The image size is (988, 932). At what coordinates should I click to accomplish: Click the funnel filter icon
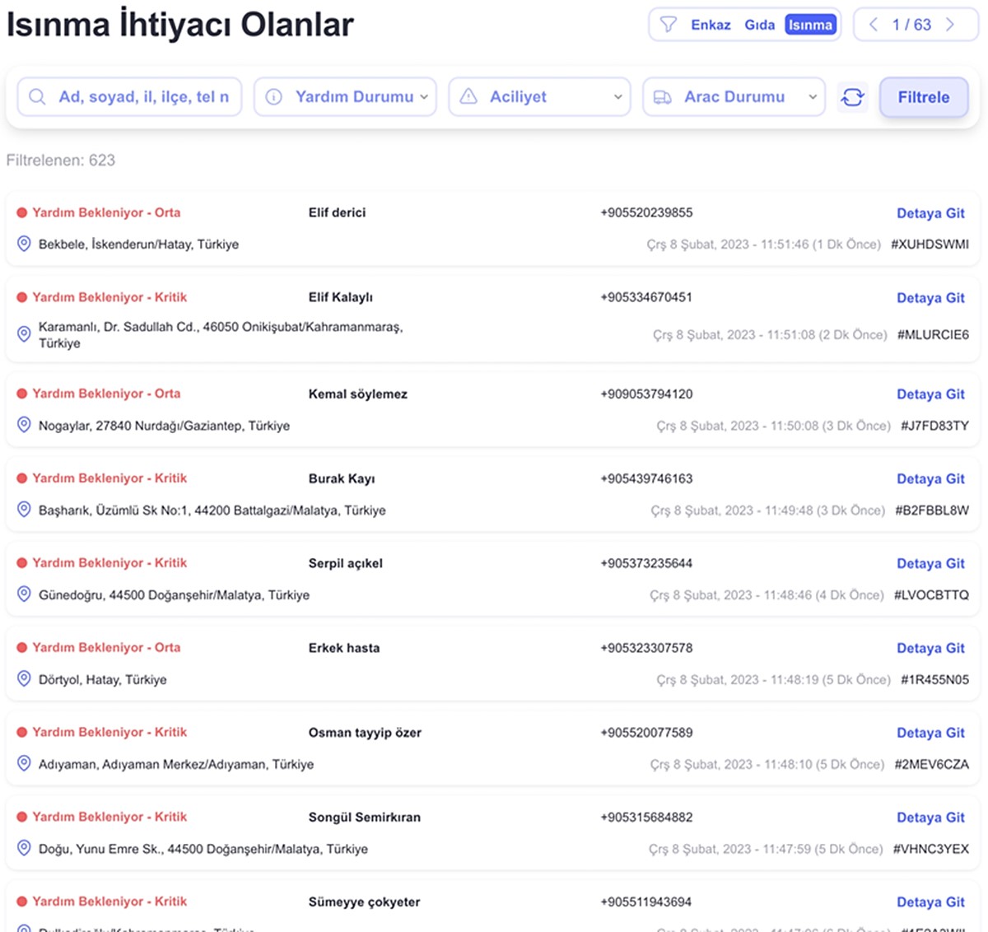coord(669,25)
